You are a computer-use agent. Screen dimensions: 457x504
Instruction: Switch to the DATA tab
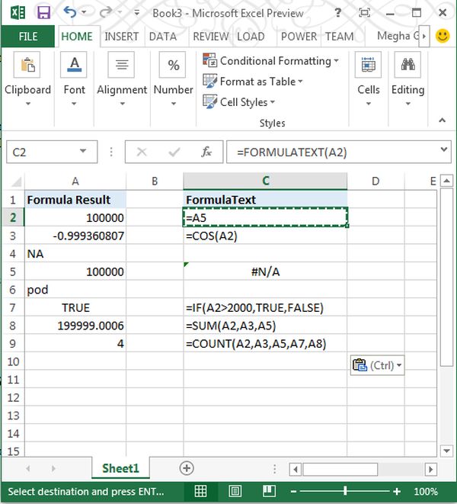click(163, 37)
